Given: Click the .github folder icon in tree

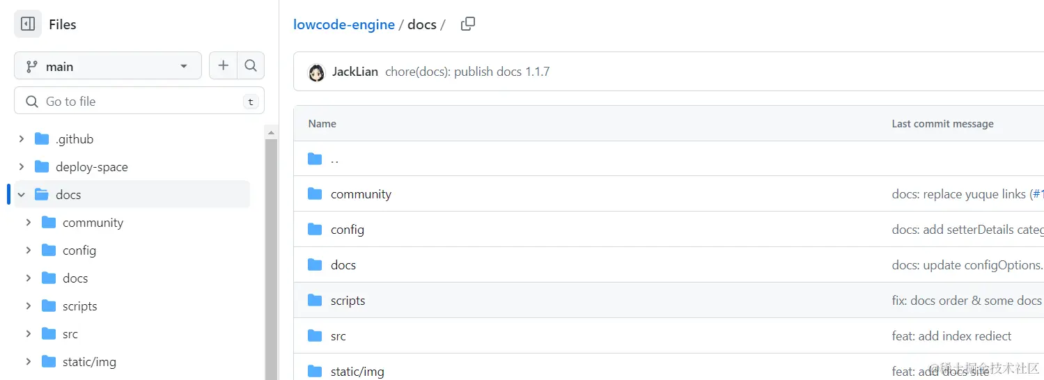Looking at the screenshot, I should (42, 139).
